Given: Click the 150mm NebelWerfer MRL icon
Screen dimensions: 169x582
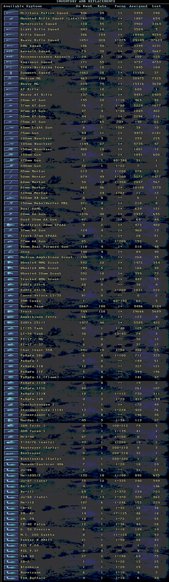Looking at the screenshot, I should coord(11,203).
